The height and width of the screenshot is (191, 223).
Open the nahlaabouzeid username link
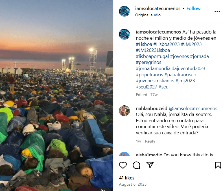point(152,108)
